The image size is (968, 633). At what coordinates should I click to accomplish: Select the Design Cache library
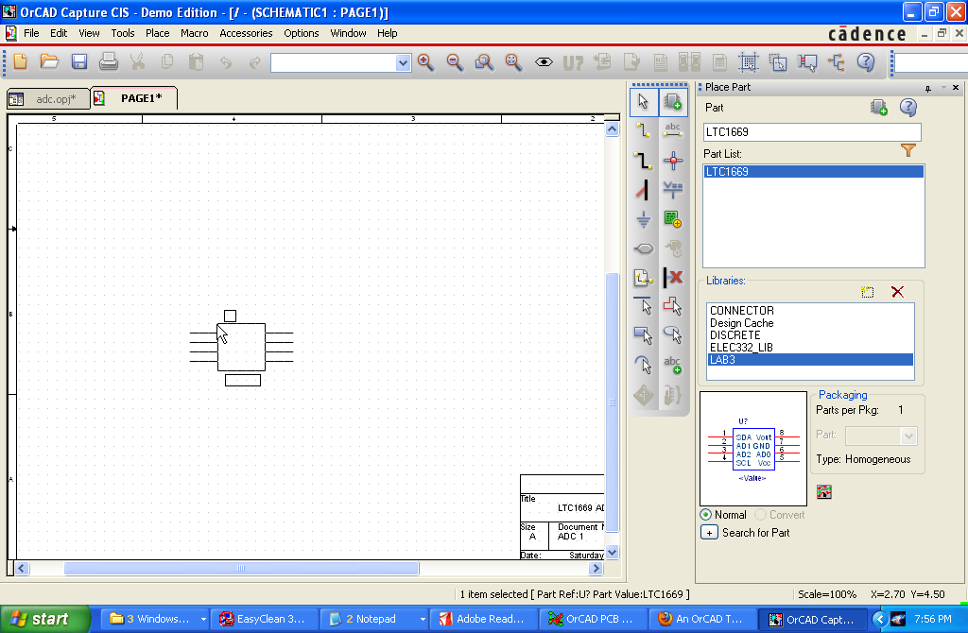point(810,323)
